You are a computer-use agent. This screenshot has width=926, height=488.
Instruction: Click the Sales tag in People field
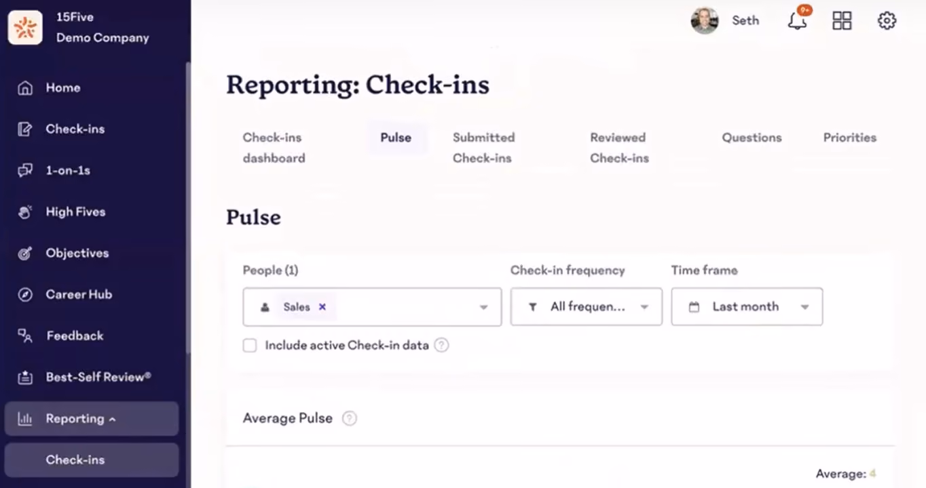point(297,307)
